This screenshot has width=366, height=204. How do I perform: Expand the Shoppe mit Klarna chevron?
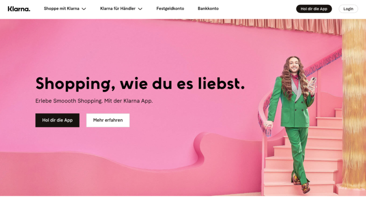[x=84, y=9]
